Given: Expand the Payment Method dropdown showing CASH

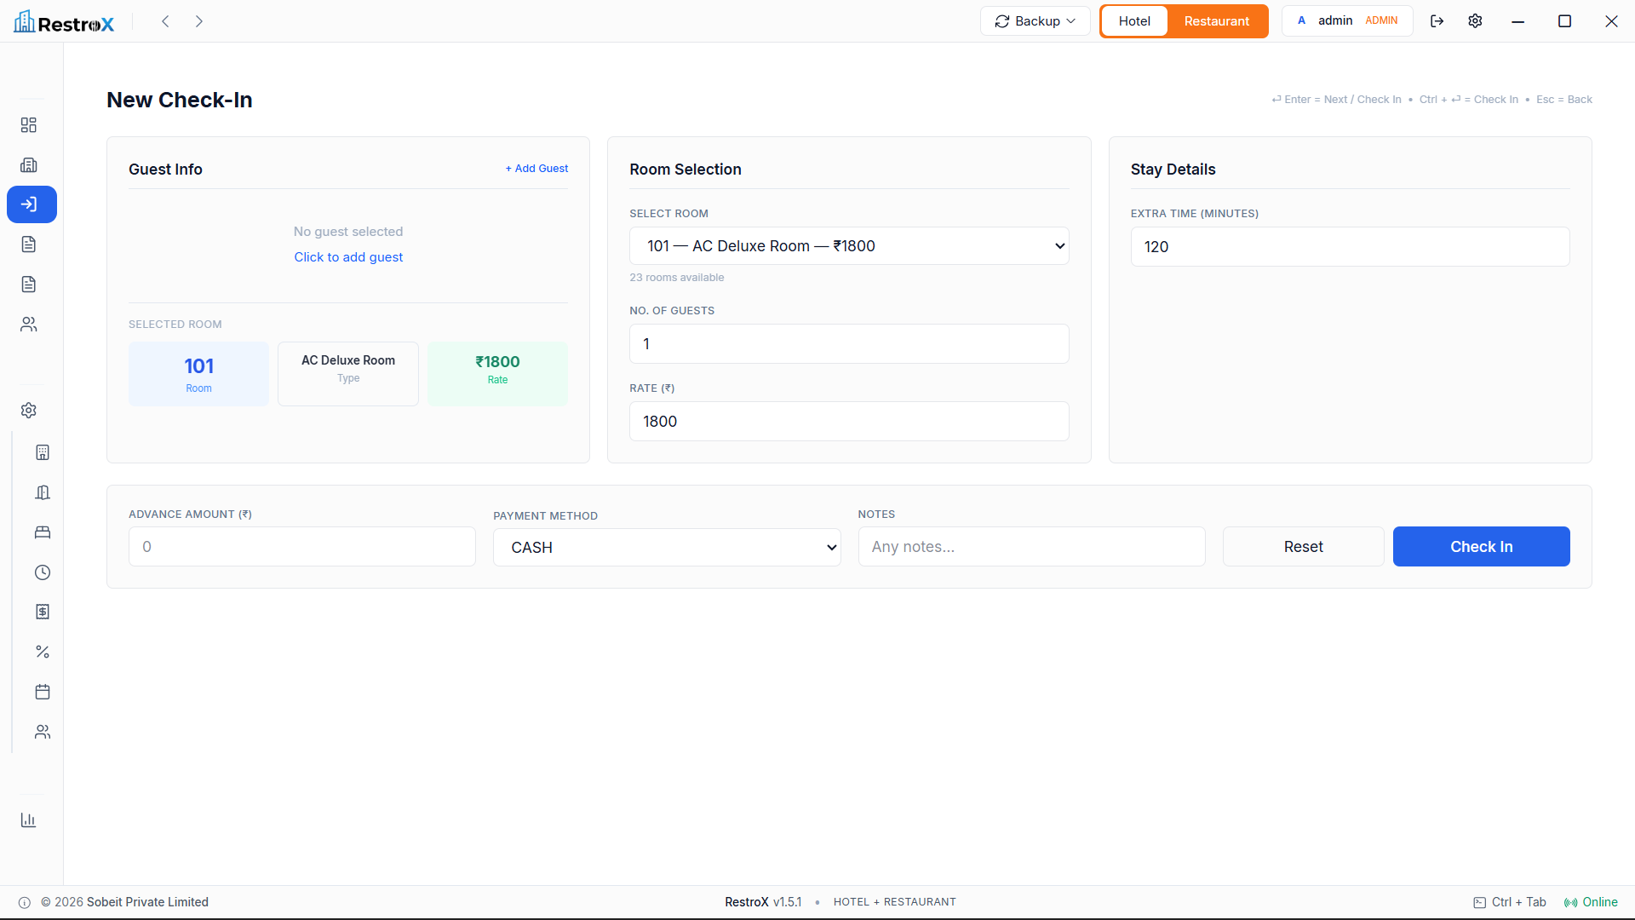Looking at the screenshot, I should [x=667, y=548].
